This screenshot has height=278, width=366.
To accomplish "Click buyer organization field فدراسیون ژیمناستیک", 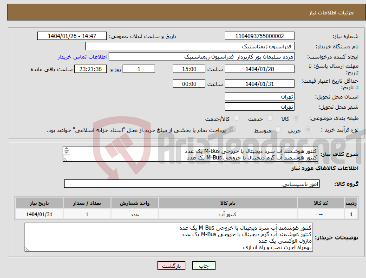I will [190, 46].
